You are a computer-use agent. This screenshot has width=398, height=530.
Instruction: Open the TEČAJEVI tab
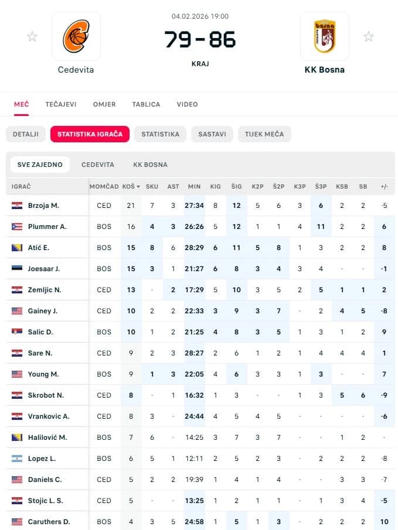[x=61, y=104]
